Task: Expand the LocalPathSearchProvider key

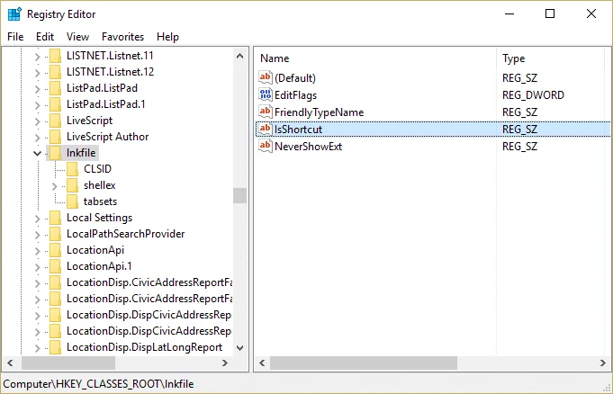Action: (x=38, y=235)
